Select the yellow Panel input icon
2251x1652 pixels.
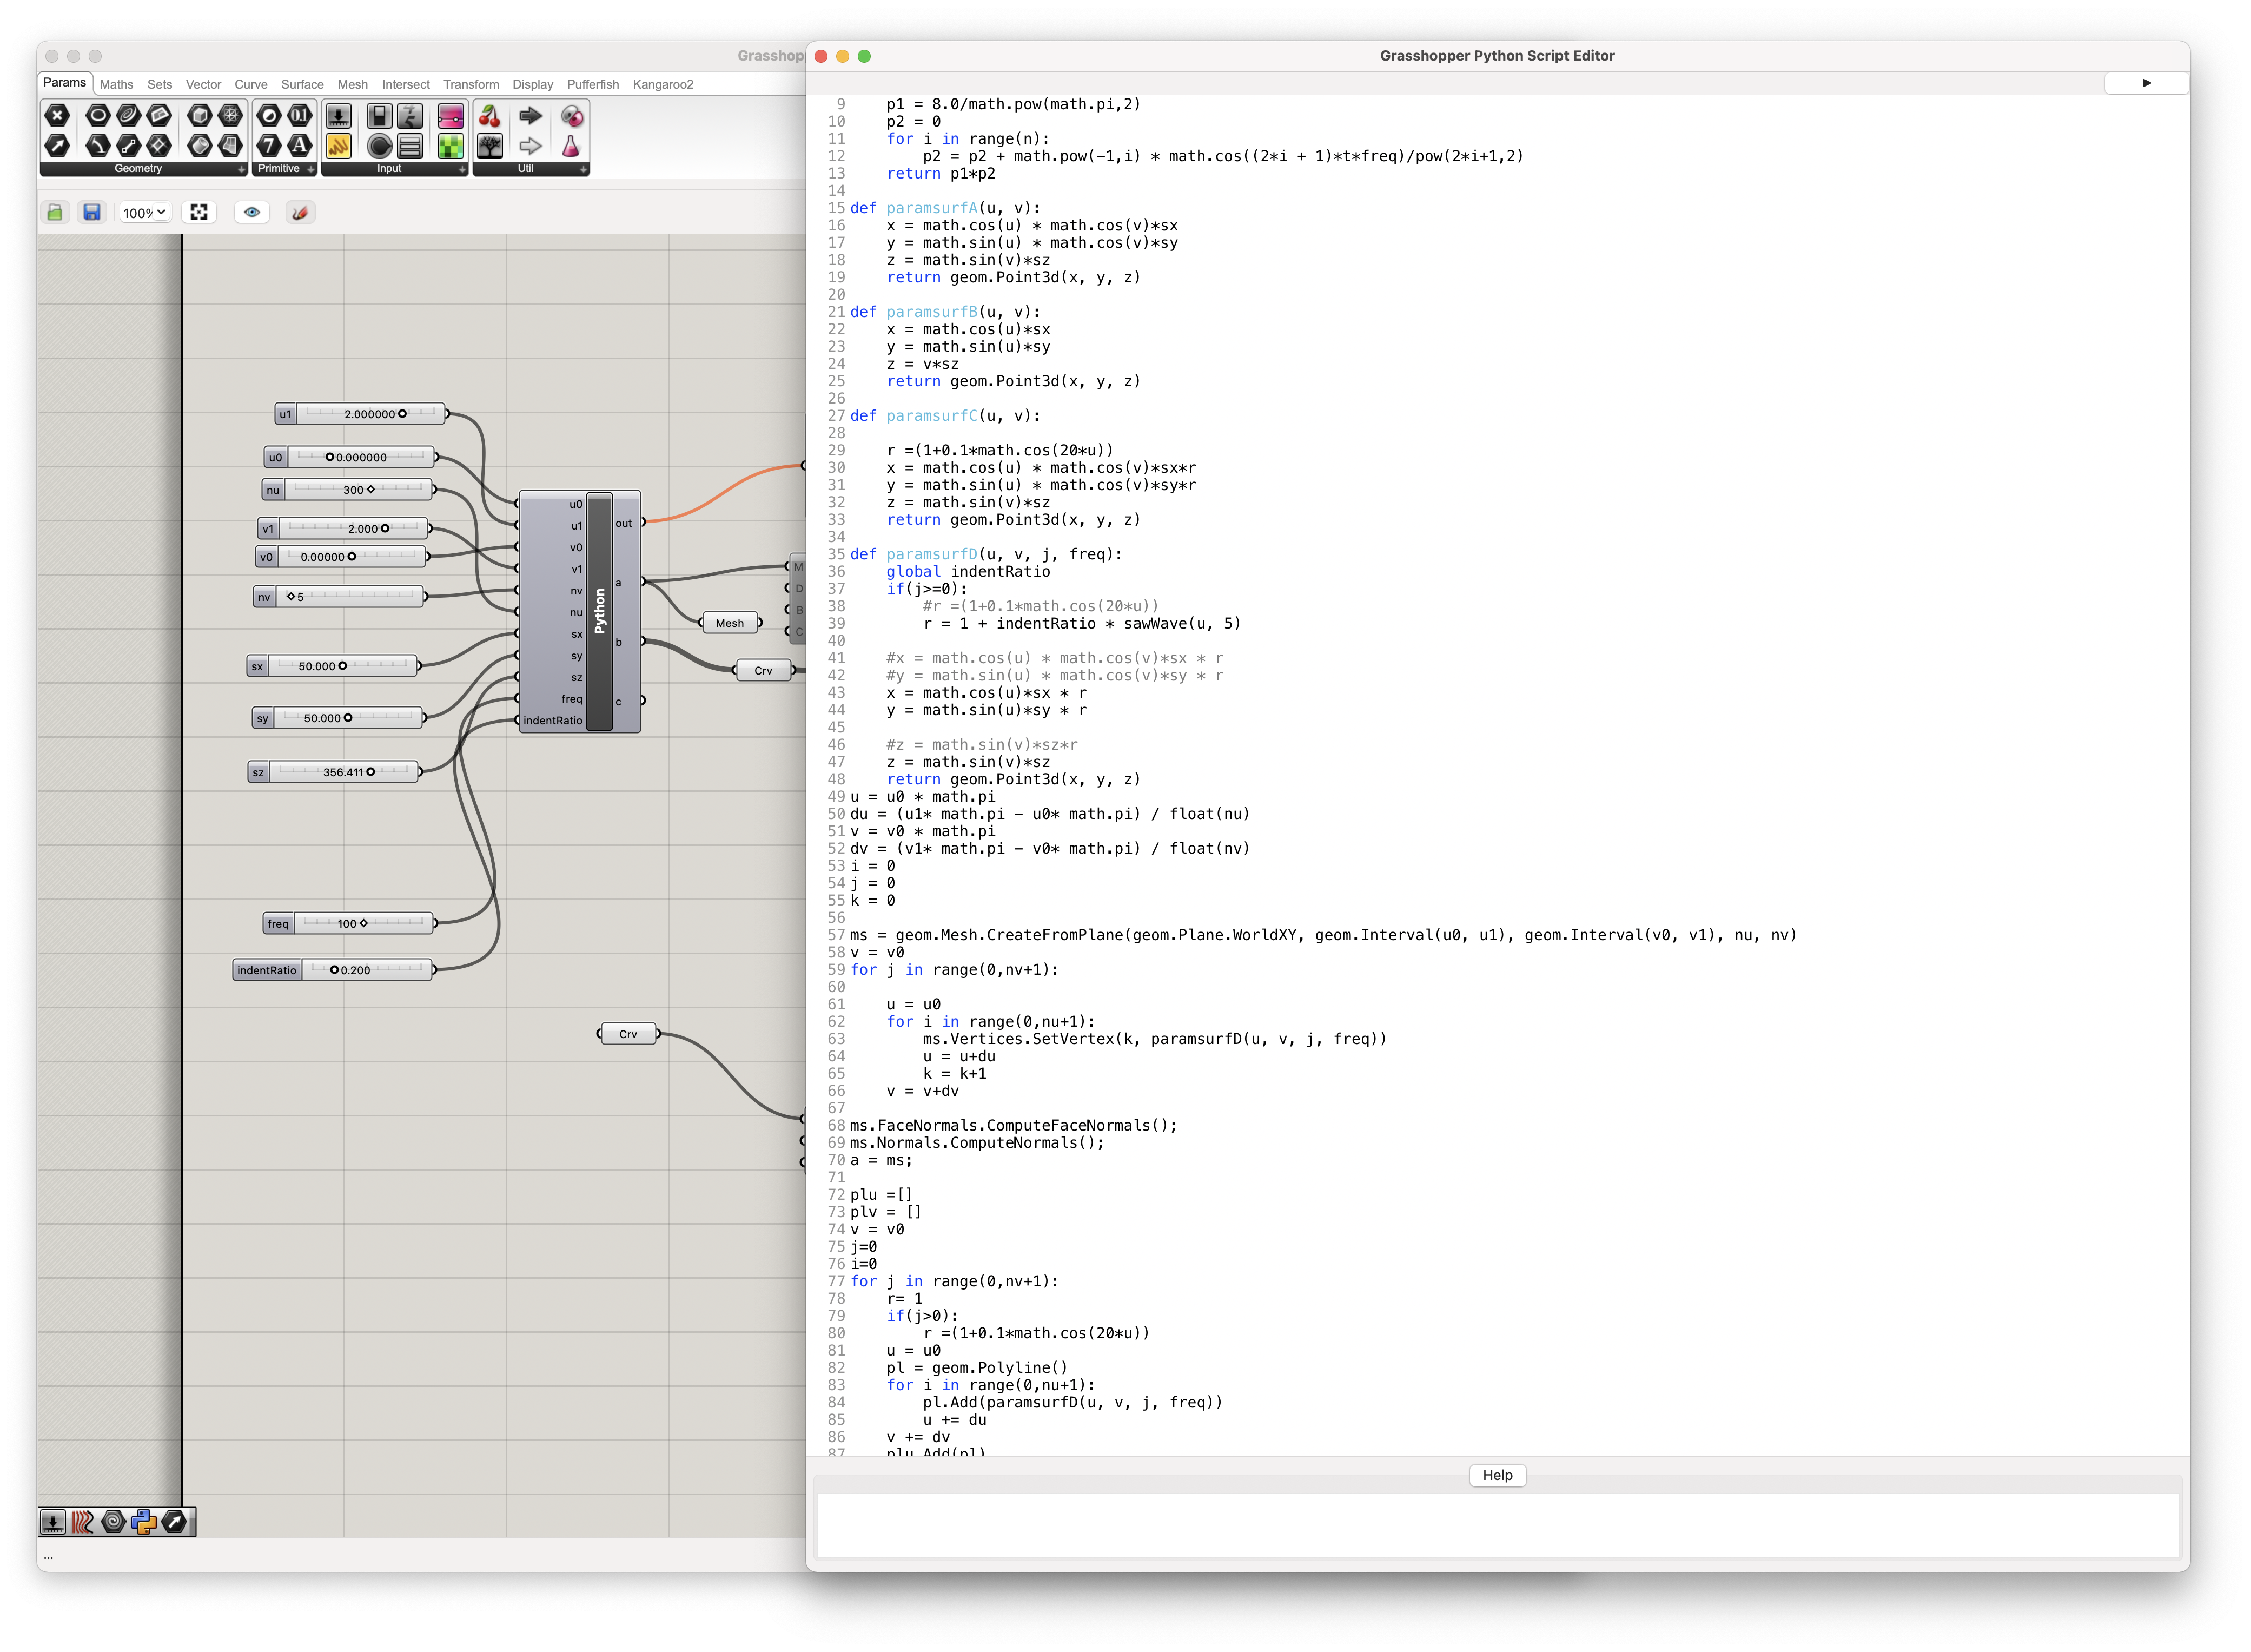coord(338,146)
